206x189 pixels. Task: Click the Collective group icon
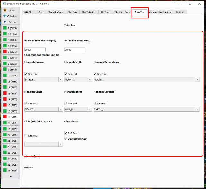pyautogui.click(x=5, y=16)
